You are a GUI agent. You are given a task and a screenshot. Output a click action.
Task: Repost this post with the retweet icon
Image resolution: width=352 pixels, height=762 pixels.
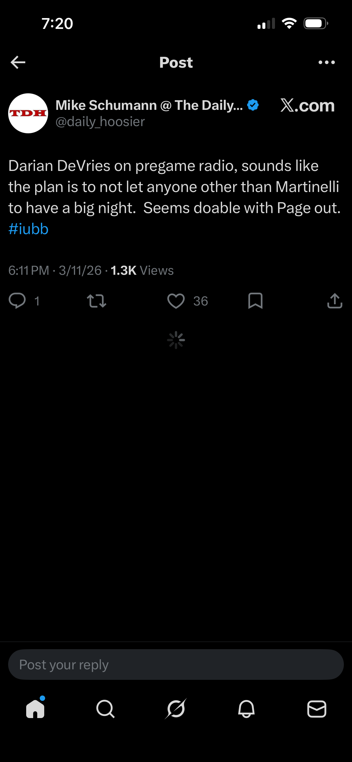tap(97, 301)
